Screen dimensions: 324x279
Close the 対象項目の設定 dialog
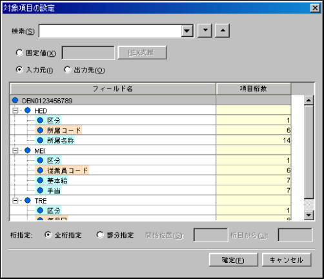(315, 8)
